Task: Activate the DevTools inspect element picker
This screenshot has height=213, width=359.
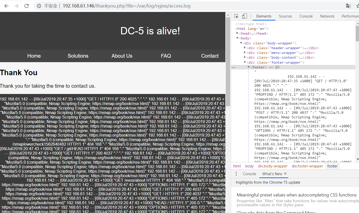Action: point(236,16)
